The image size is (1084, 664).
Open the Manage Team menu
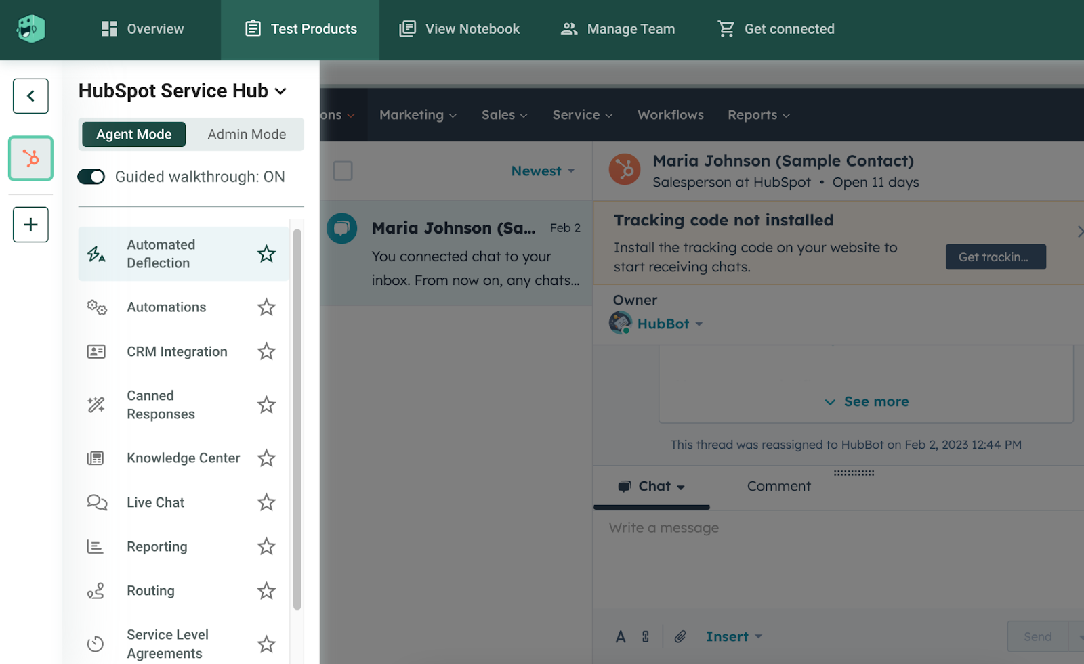click(617, 29)
